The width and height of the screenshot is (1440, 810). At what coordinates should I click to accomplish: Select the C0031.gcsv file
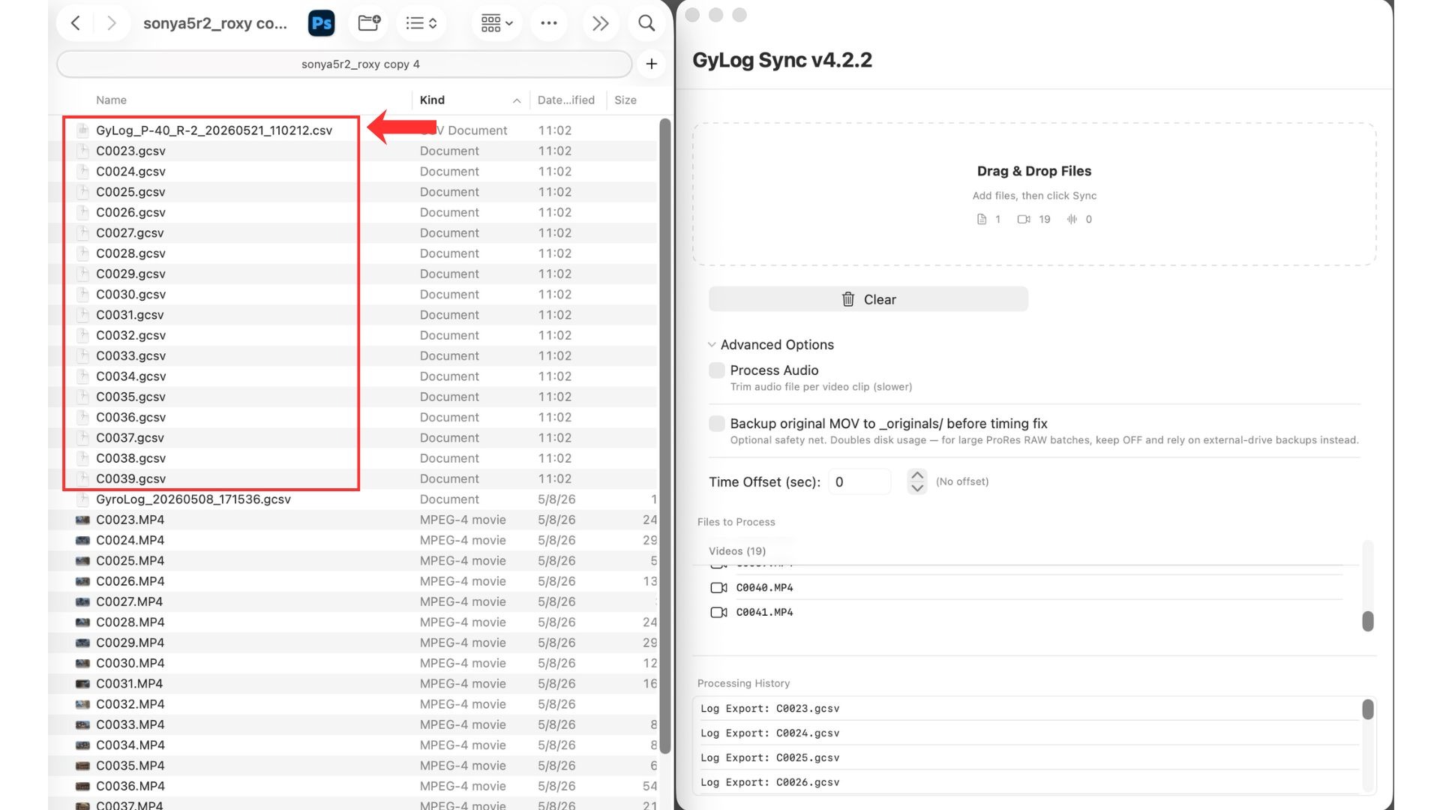pos(130,315)
